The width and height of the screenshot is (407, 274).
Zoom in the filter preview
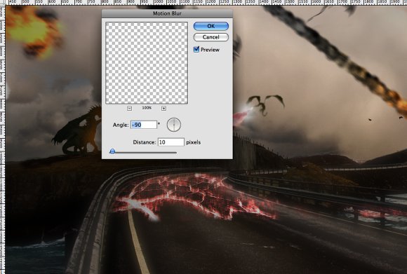pyautogui.click(x=164, y=109)
